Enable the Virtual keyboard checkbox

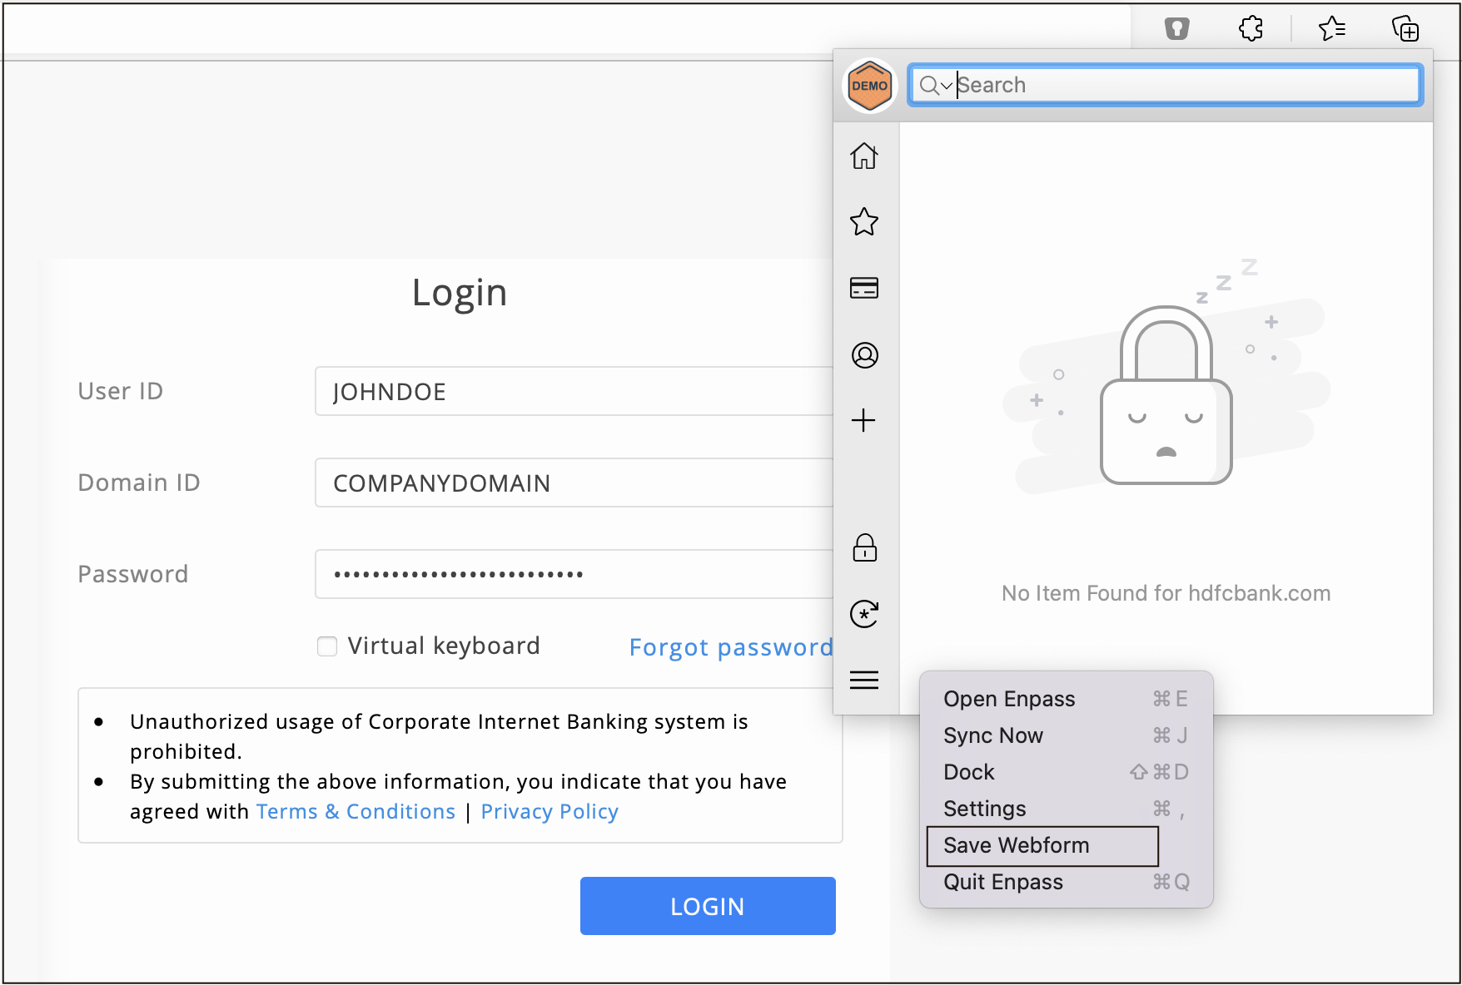327,646
